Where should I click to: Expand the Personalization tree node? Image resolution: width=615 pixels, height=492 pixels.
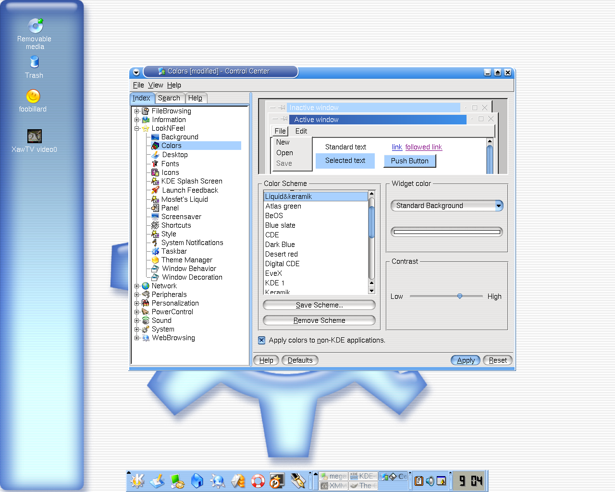point(136,303)
